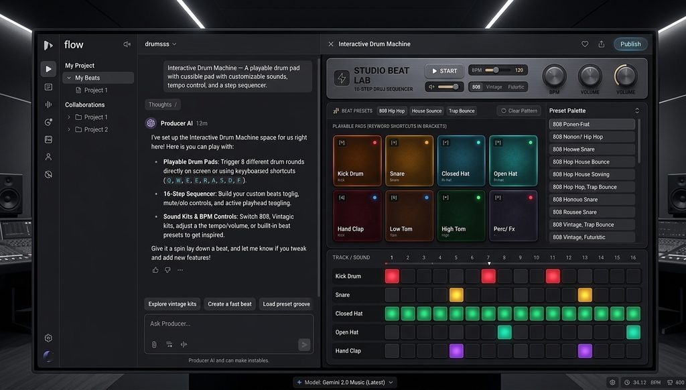Click the flow logo at the sidebar top
The image size is (686, 390).
[x=48, y=45]
